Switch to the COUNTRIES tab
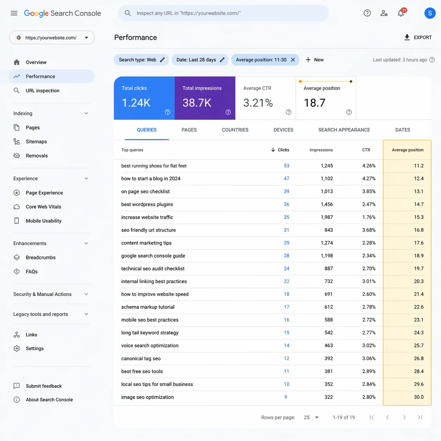The width and height of the screenshot is (441, 441). (x=235, y=130)
